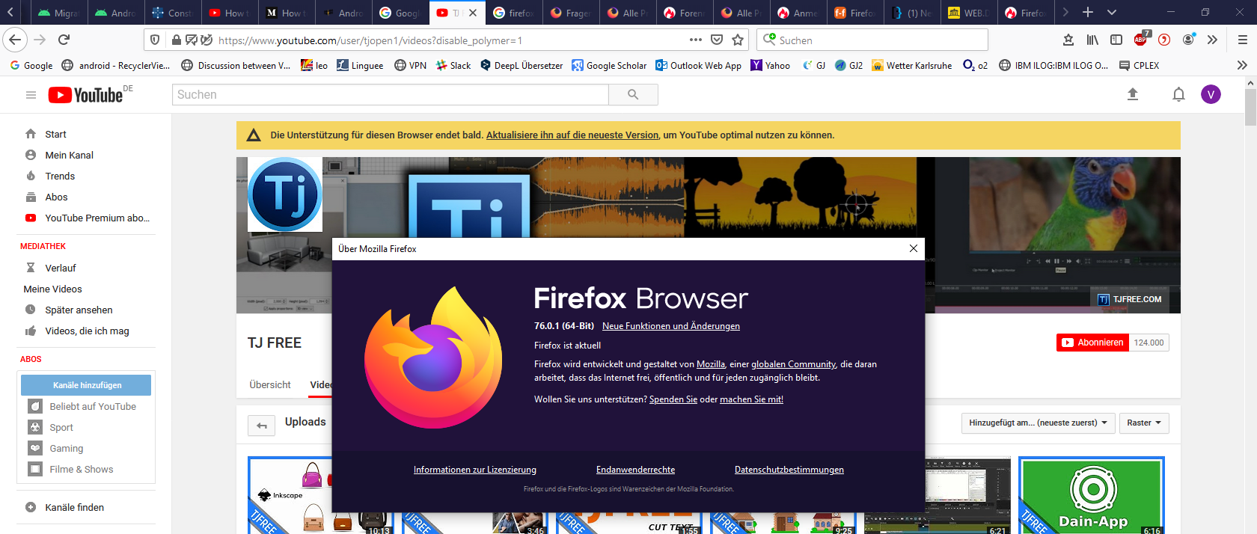The width and height of the screenshot is (1257, 534).
Task: Click the YouTube Suchen search field
Action: pyautogui.click(x=391, y=94)
